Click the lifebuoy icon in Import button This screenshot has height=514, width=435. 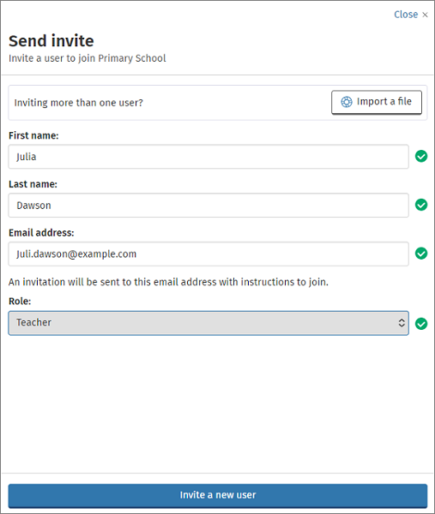pyautogui.click(x=347, y=102)
